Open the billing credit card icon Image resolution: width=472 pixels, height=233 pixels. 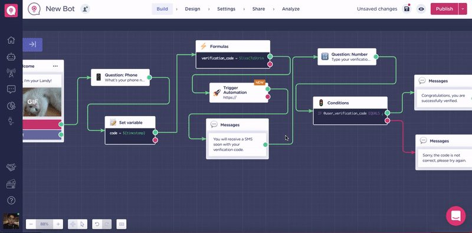tap(11, 184)
